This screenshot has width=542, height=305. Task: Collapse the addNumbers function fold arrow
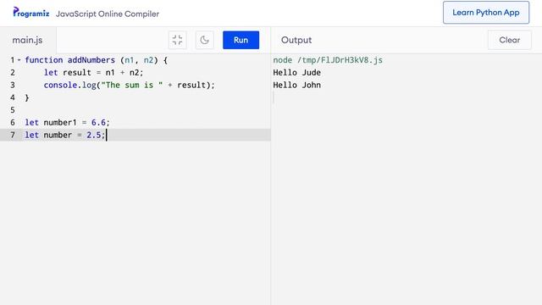19,60
